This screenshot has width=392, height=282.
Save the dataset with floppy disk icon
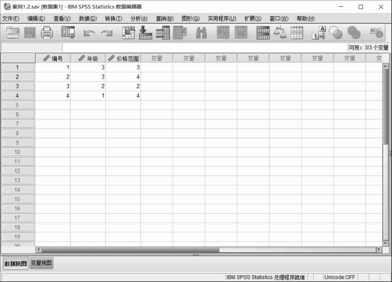point(30,32)
